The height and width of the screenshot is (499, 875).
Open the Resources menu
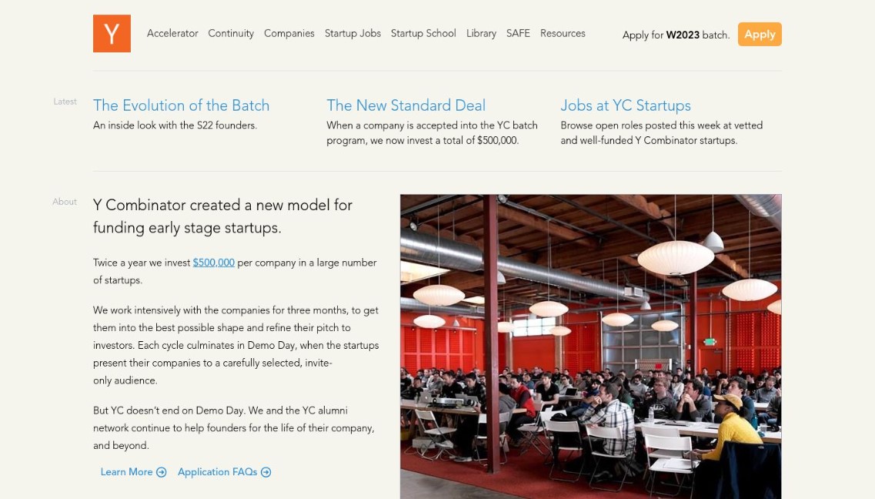pyautogui.click(x=563, y=33)
